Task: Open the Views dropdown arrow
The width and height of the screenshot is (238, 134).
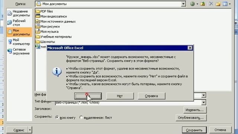Action: pos(230,4)
